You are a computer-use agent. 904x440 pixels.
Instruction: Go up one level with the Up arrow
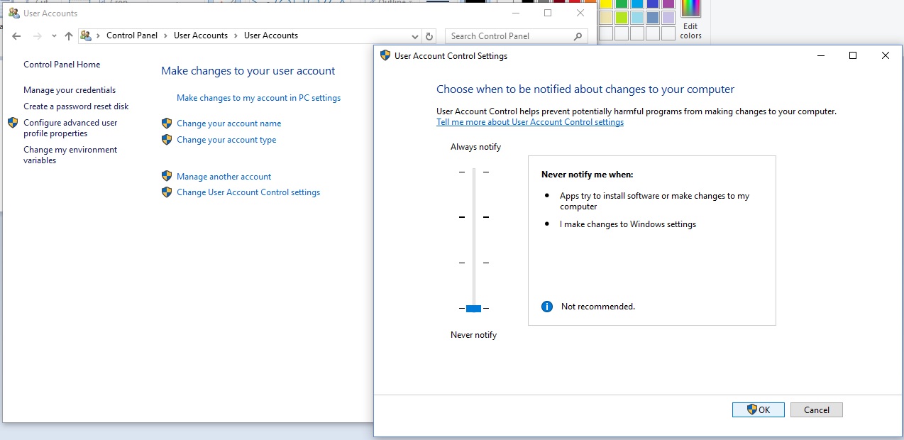point(69,36)
